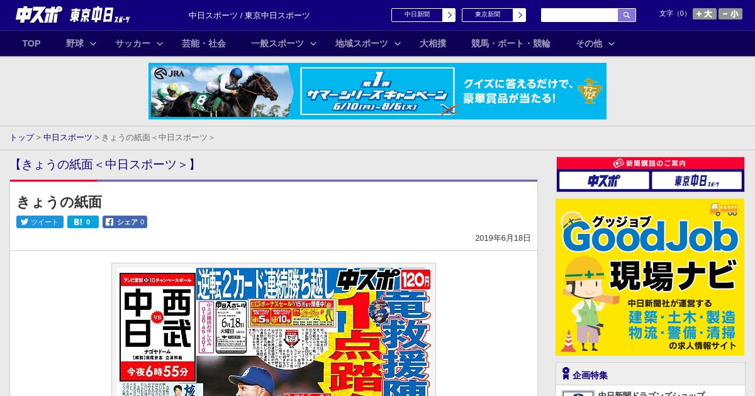Decrease text size with the −小 button

[x=730, y=14]
